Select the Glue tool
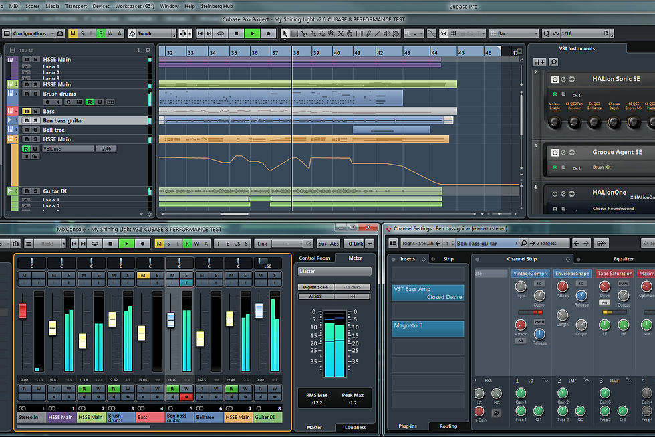Screen dimensions: 655x437 (313, 33)
